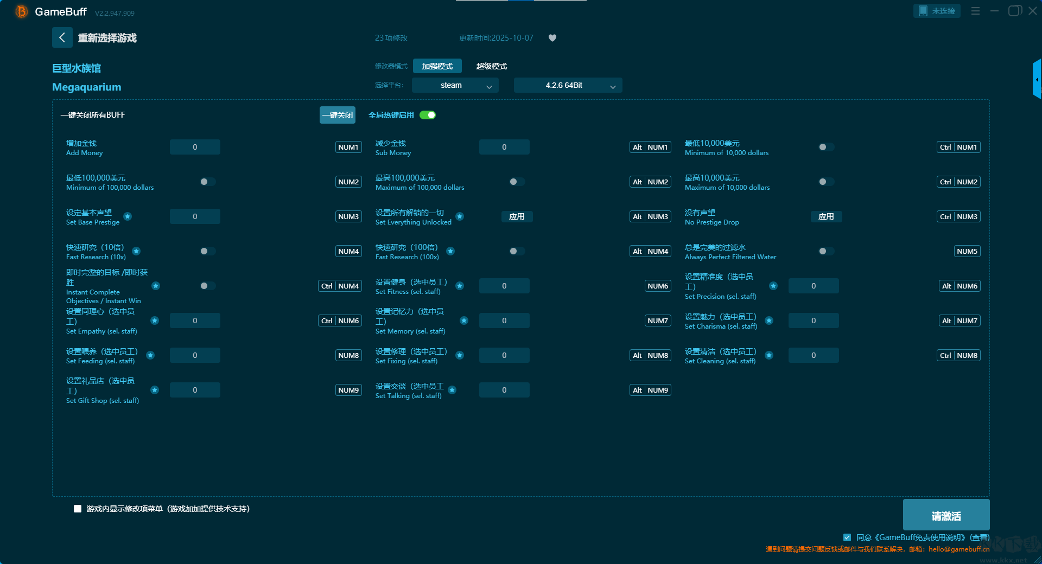Screen dimensions: 1042x564
Task: Click the favorite heart icon
Action: (x=552, y=38)
